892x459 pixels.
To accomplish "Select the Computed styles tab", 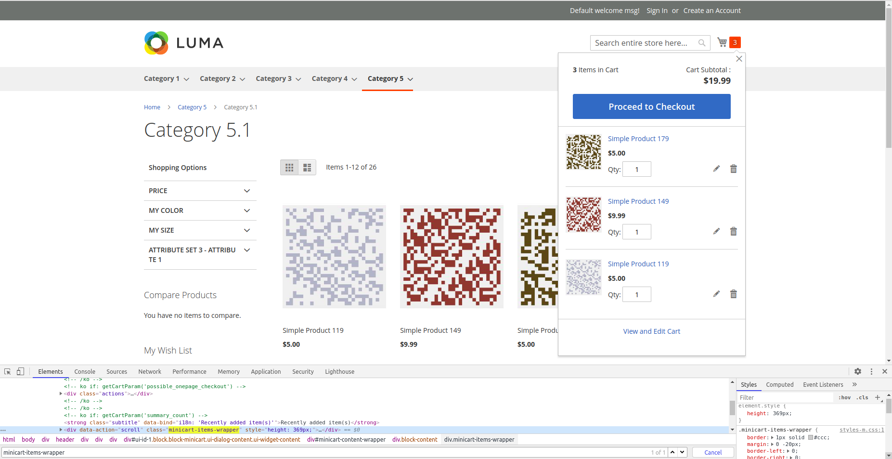I will click(779, 384).
